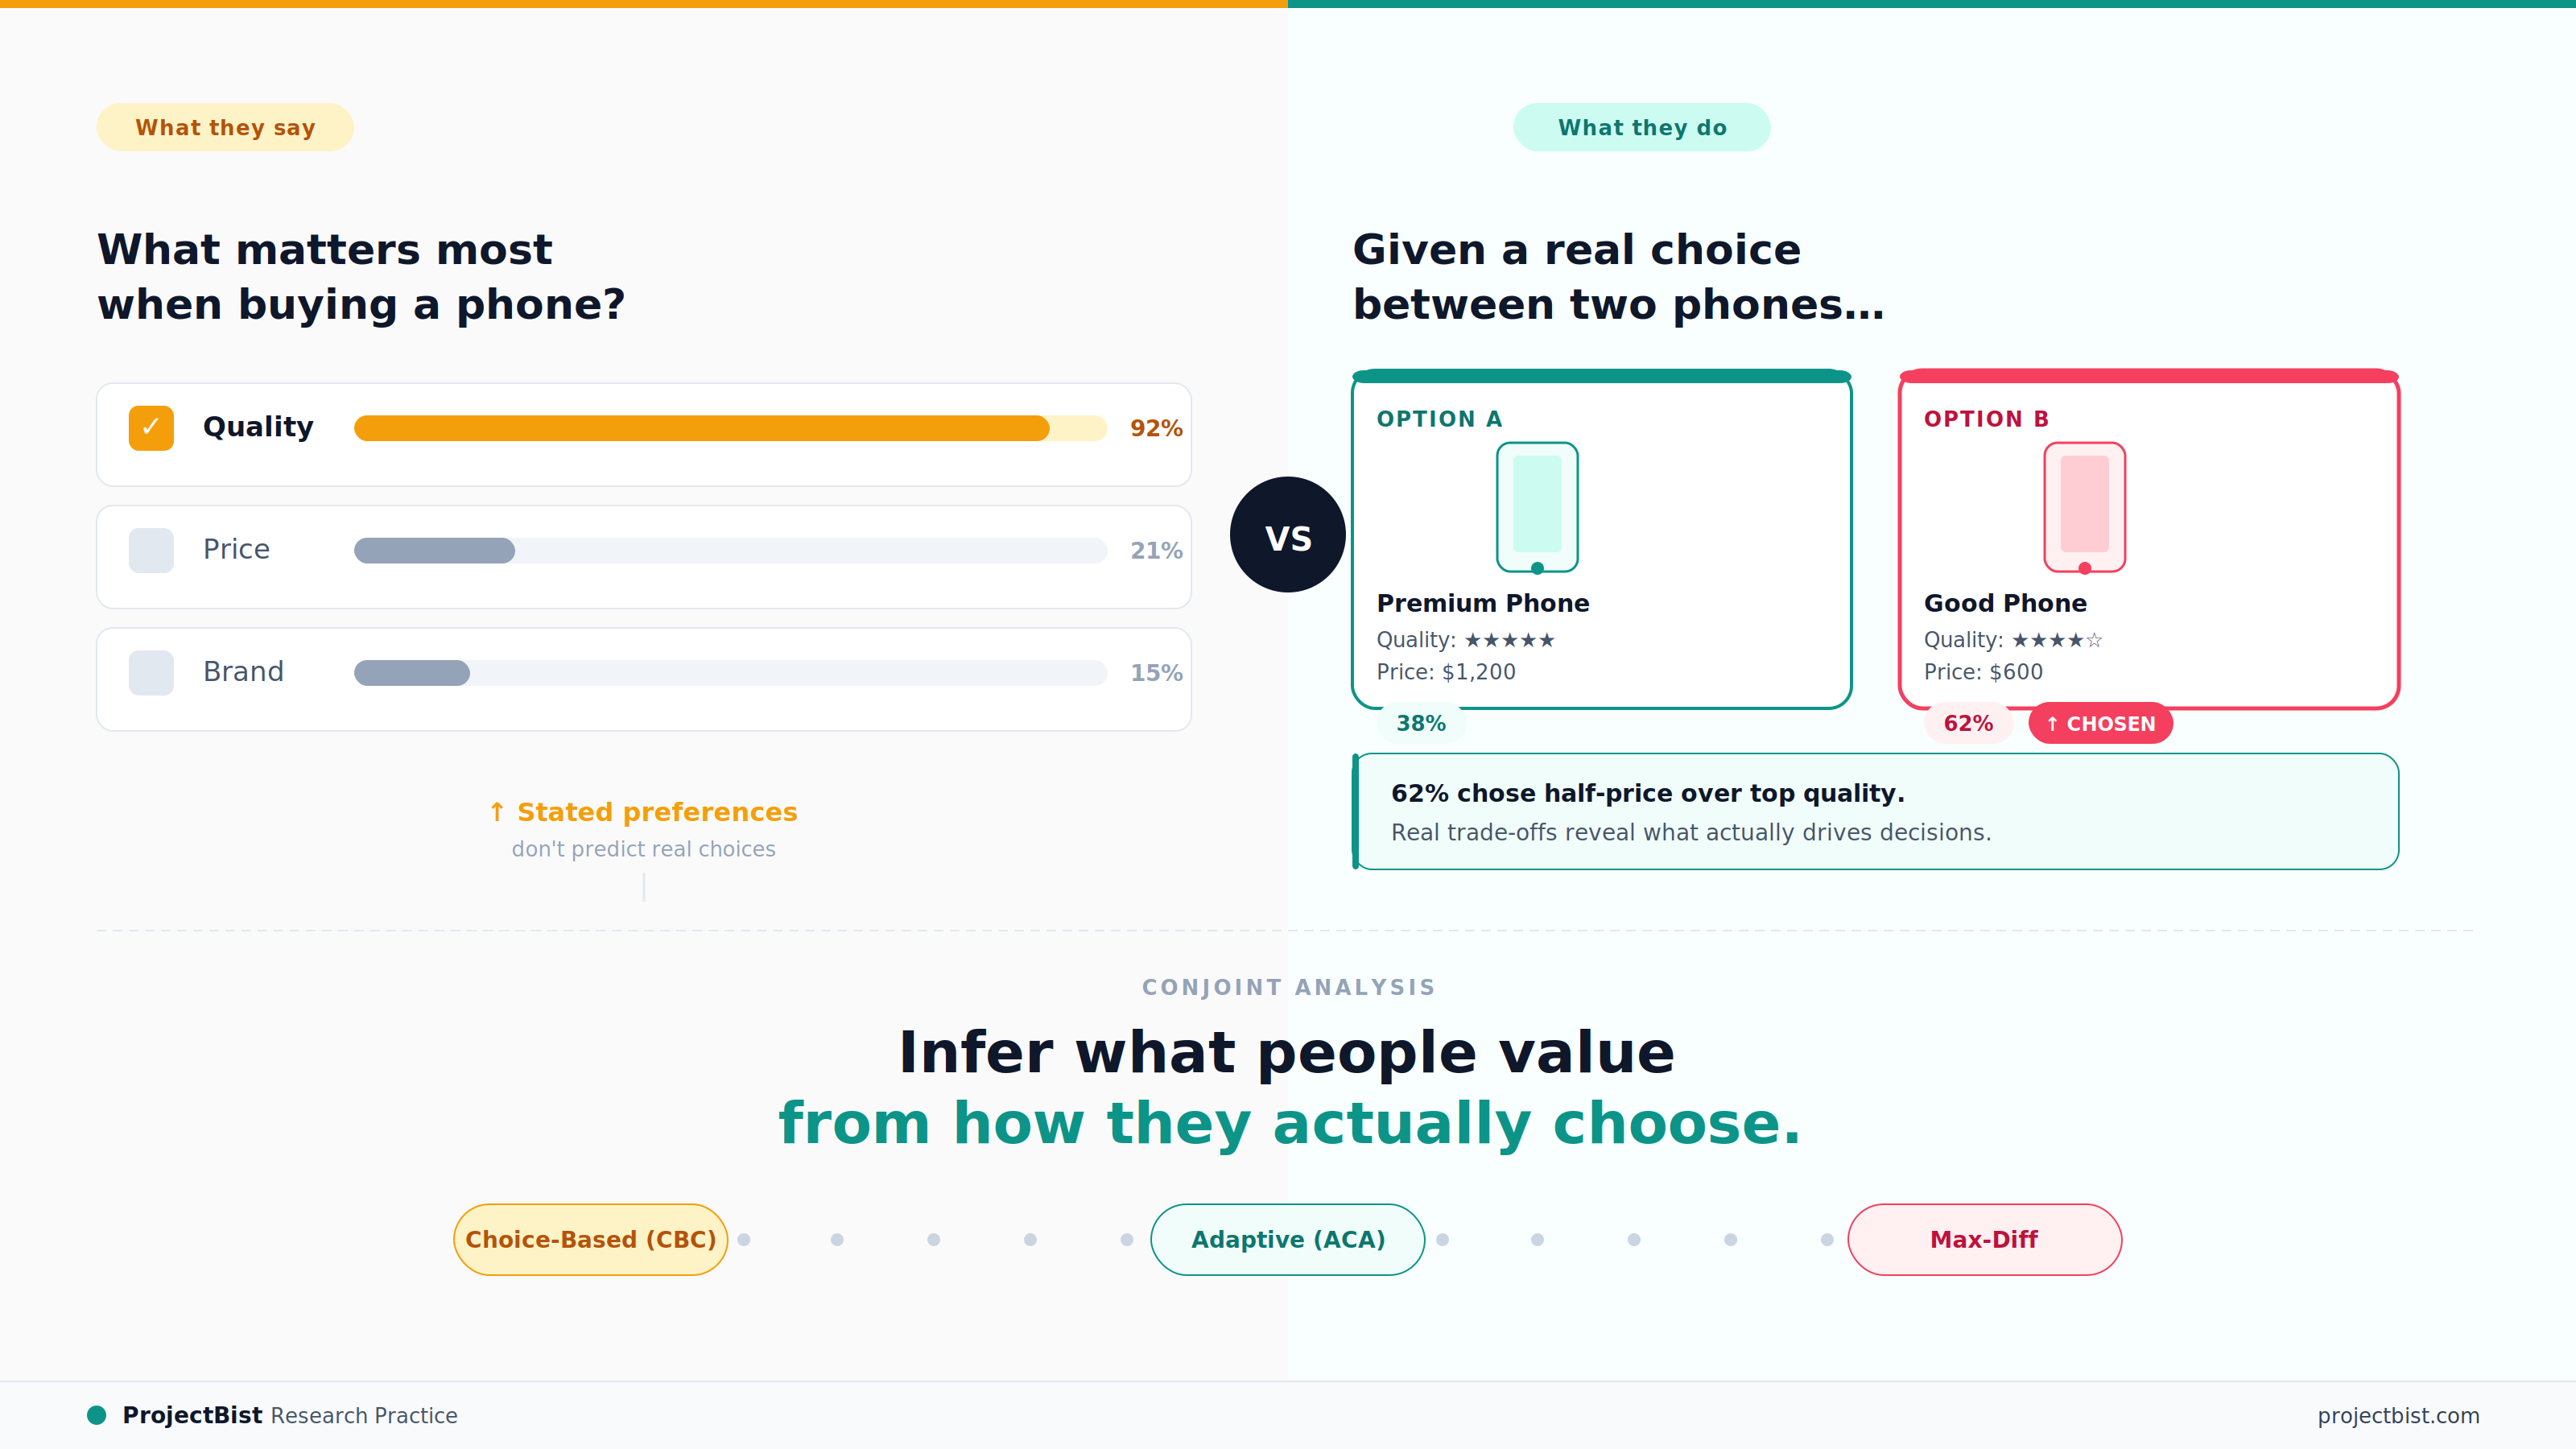Select the Good Phone option card title
2576x1449 pixels.
tap(2005, 603)
